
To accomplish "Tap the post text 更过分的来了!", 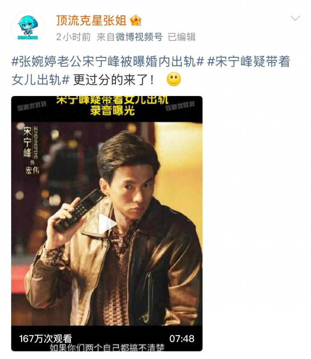I will tap(113, 80).
